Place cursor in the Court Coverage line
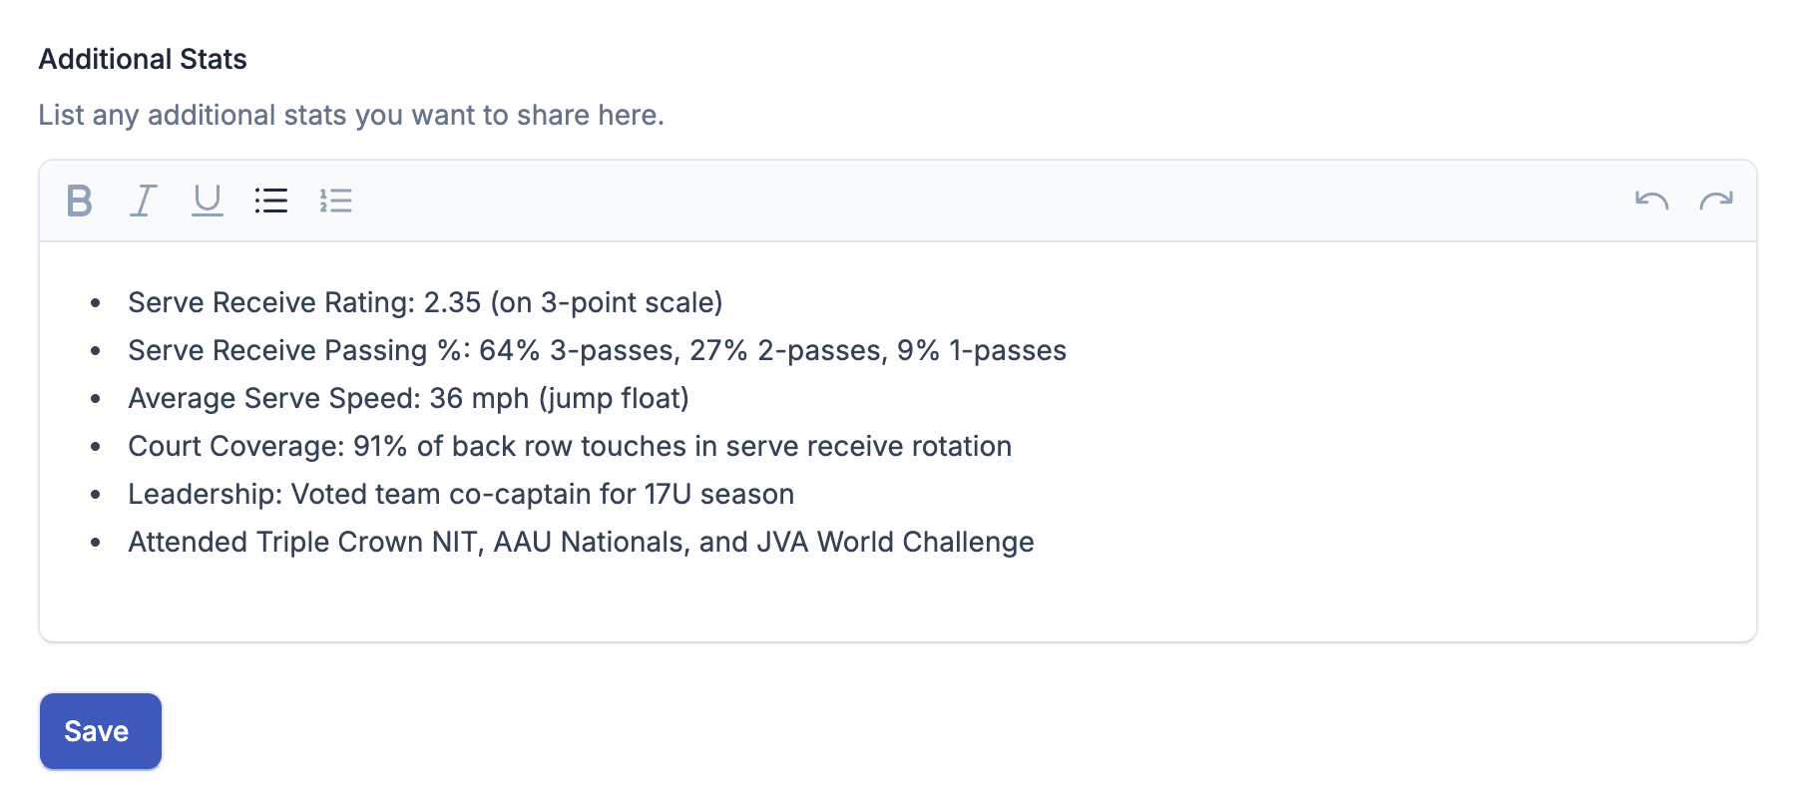 click(x=570, y=446)
